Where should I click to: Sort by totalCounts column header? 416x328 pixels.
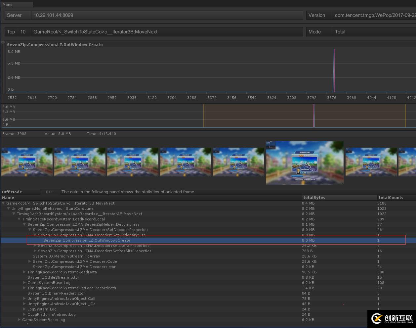click(x=396, y=198)
